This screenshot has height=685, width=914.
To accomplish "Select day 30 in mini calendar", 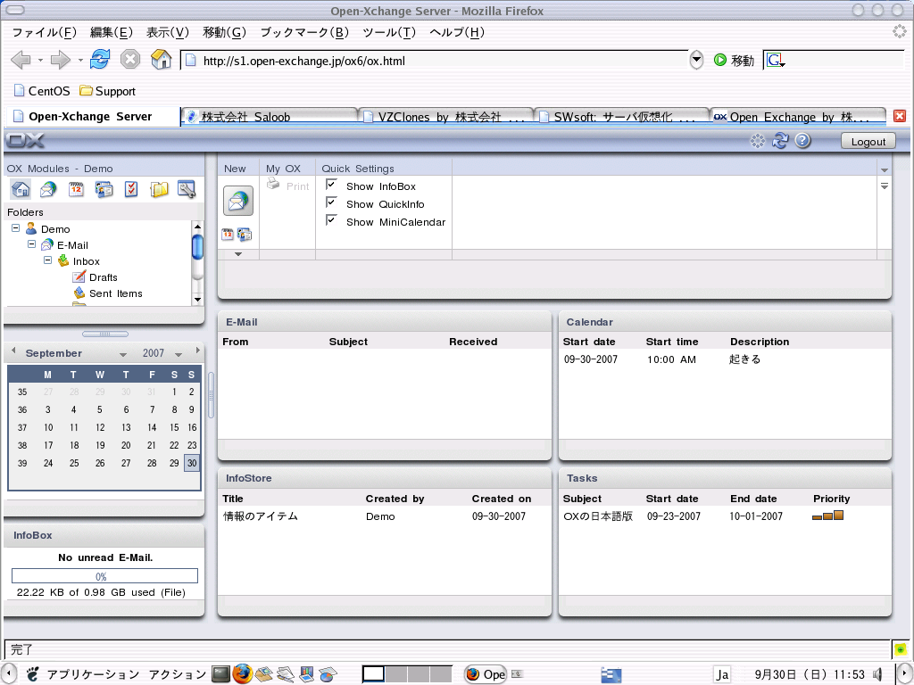I will click(x=192, y=463).
